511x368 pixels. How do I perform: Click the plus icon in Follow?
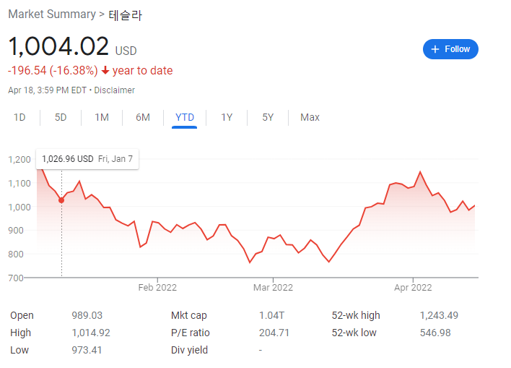tap(435, 49)
